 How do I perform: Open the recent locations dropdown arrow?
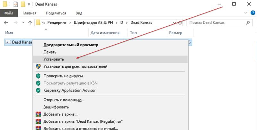[23, 22]
